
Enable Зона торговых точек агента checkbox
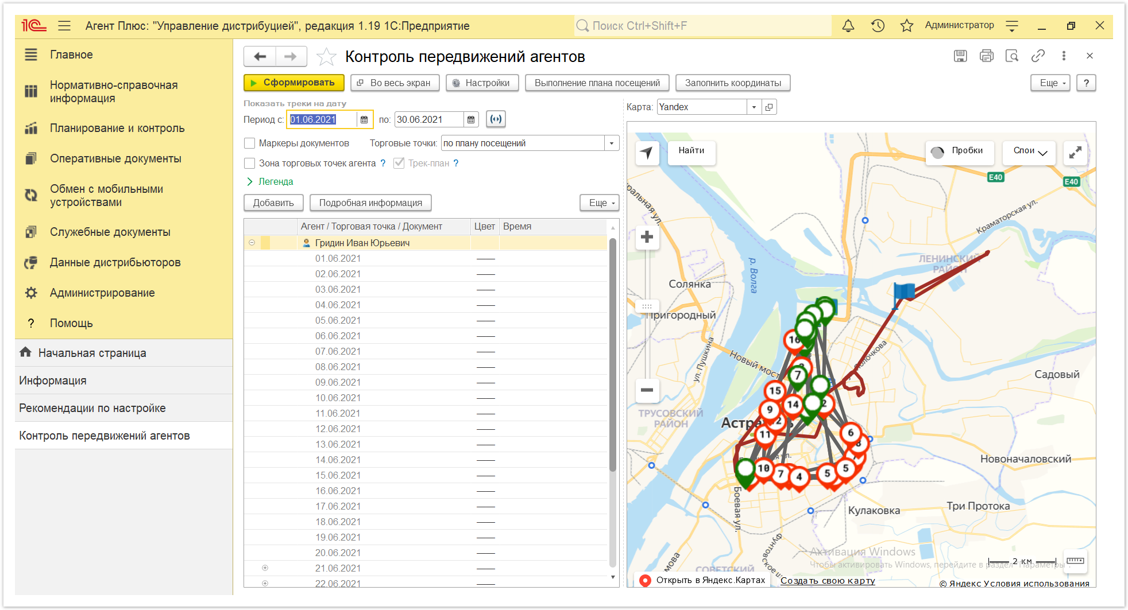(x=249, y=163)
